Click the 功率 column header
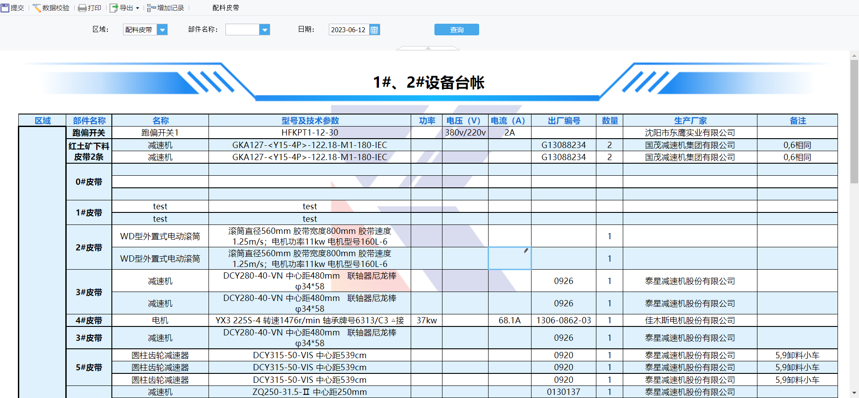Image resolution: width=859 pixels, height=398 pixels. [x=427, y=120]
